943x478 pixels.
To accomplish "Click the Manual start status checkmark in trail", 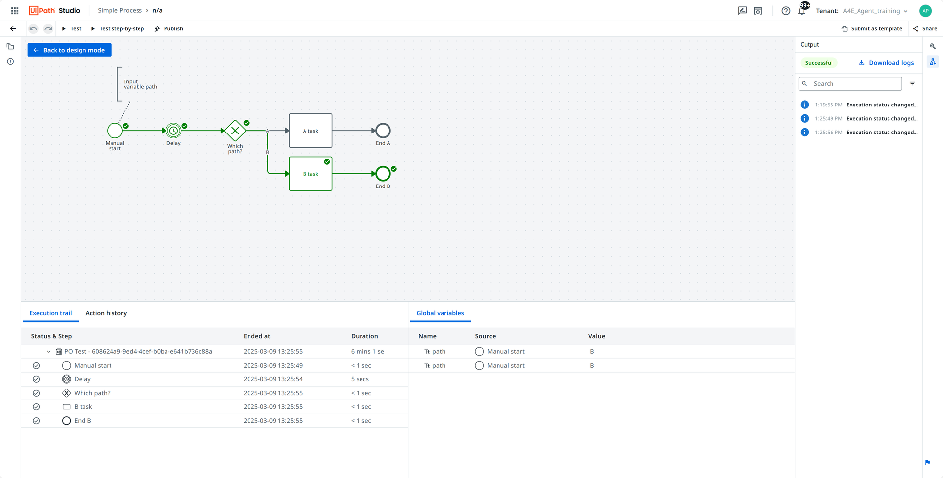I will (x=36, y=366).
